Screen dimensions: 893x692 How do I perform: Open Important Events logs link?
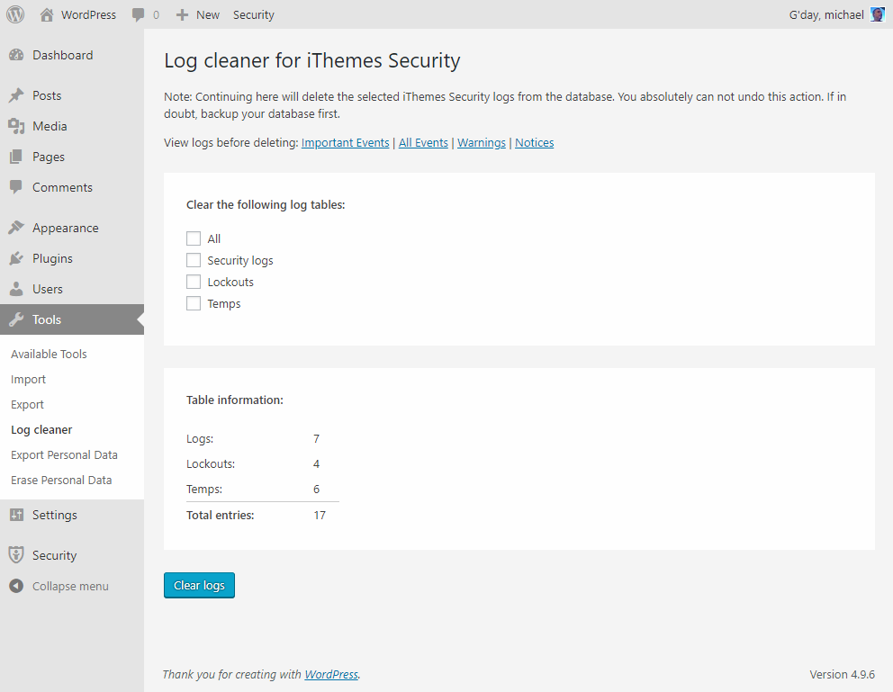[x=345, y=143]
